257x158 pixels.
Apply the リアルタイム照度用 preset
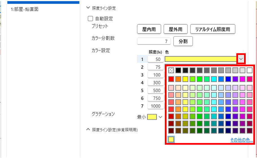click(x=213, y=29)
